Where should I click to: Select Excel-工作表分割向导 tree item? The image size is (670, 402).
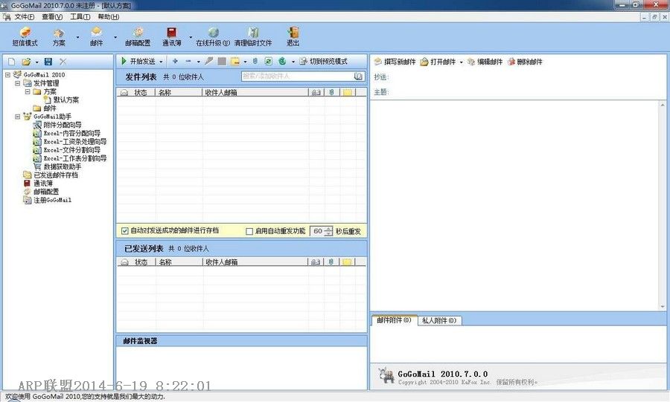(74, 158)
